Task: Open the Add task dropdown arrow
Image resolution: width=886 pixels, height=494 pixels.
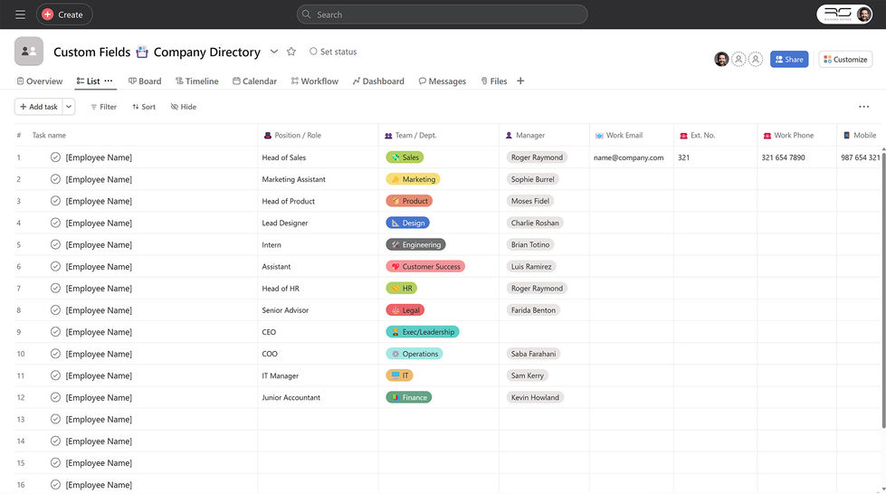Action: [x=69, y=106]
